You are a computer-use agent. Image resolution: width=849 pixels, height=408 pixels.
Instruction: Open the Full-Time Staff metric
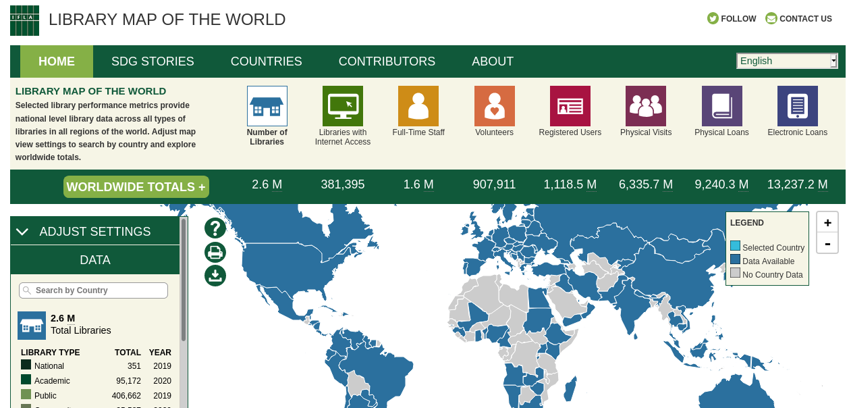coord(418,106)
